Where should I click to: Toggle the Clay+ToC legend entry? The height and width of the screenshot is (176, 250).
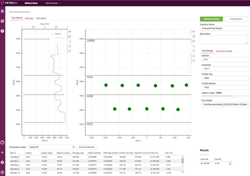(x=57, y=38)
